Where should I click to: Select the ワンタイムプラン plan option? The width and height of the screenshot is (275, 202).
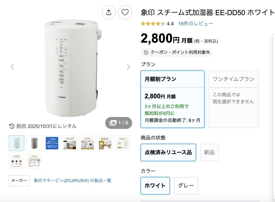tap(233, 99)
